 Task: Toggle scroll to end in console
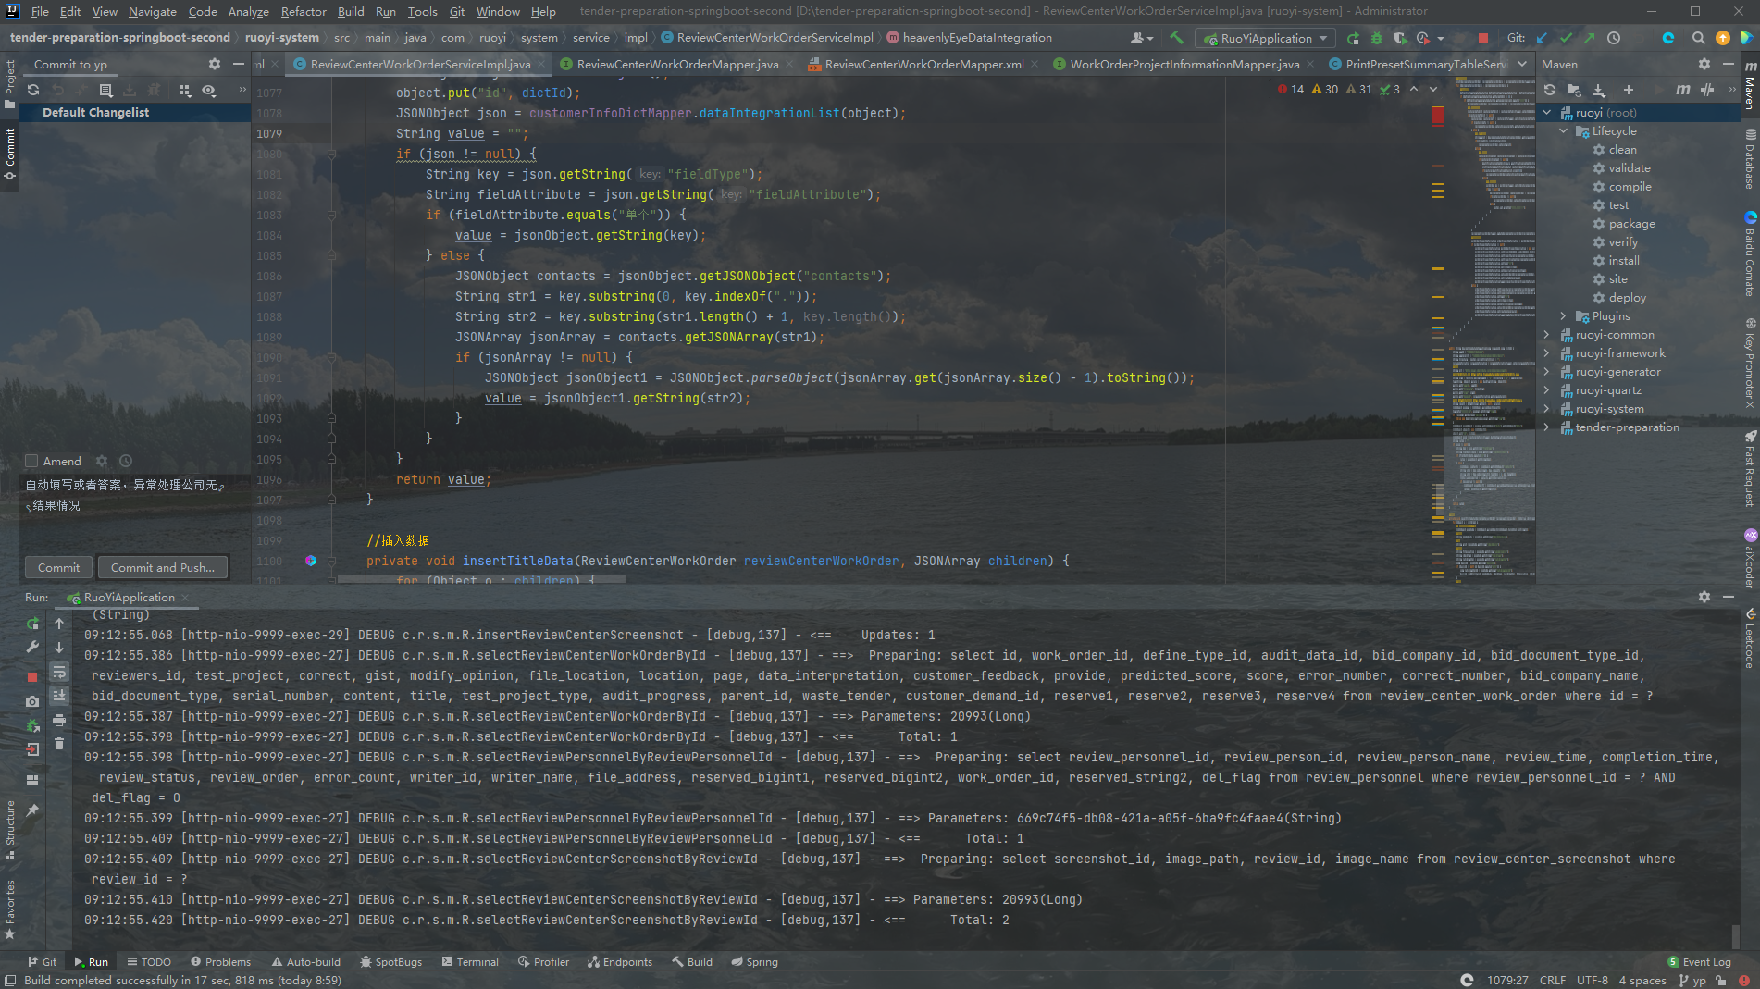[x=59, y=696]
